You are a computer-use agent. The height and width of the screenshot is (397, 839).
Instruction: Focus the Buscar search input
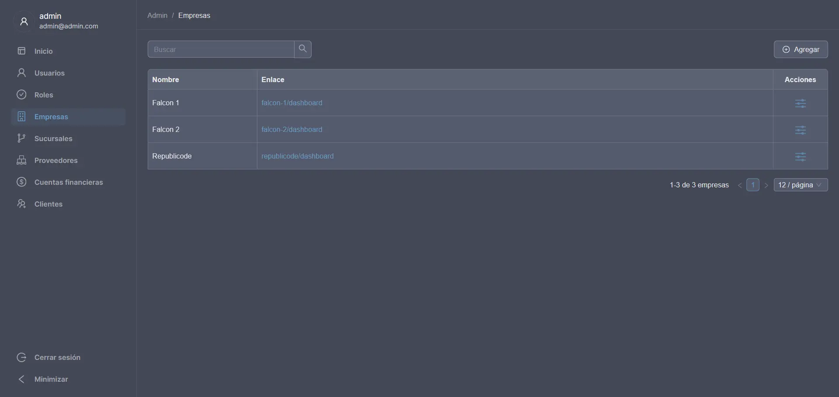[221, 49]
